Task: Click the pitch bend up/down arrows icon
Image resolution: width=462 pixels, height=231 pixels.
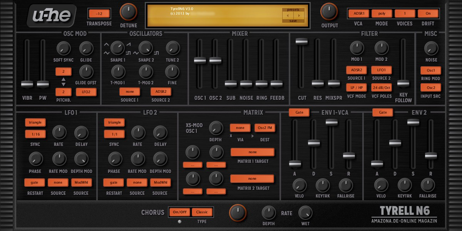Action: click(64, 81)
